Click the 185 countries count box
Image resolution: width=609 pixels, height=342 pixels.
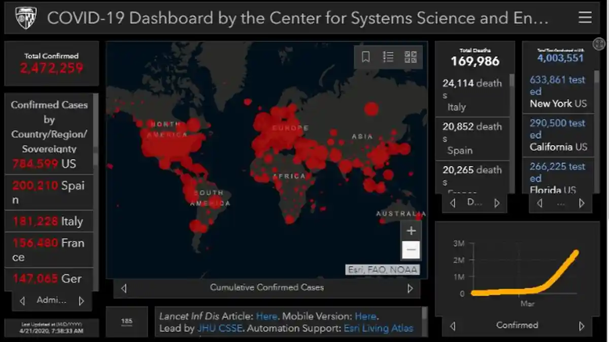pos(126,321)
